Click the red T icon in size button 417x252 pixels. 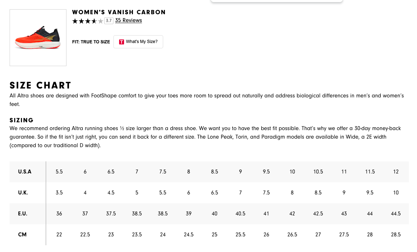122,42
